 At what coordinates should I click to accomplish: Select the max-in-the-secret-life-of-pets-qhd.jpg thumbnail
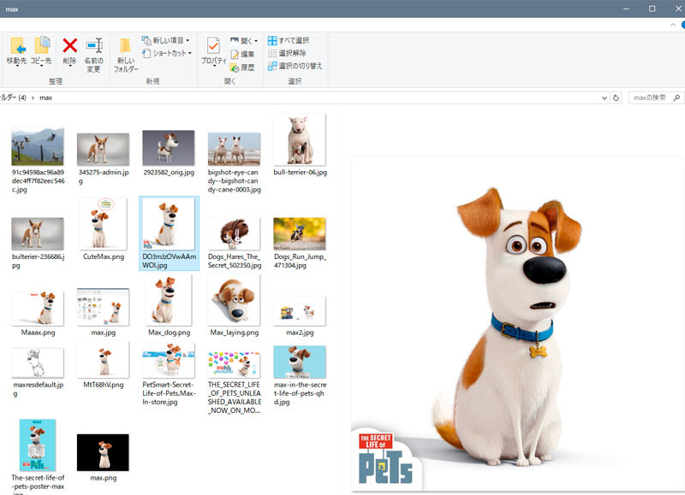click(300, 362)
